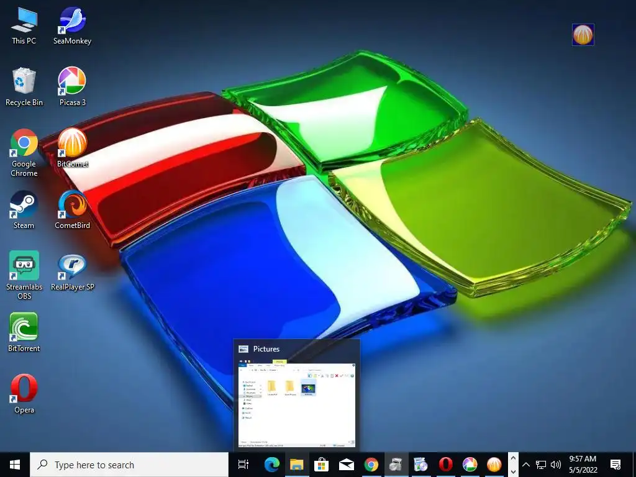Open the clock showing 9:57 AM

click(583, 465)
